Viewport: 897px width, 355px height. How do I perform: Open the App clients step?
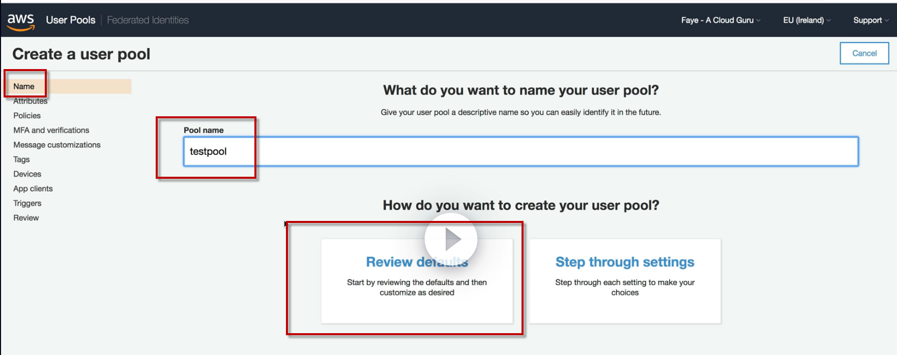click(x=33, y=189)
